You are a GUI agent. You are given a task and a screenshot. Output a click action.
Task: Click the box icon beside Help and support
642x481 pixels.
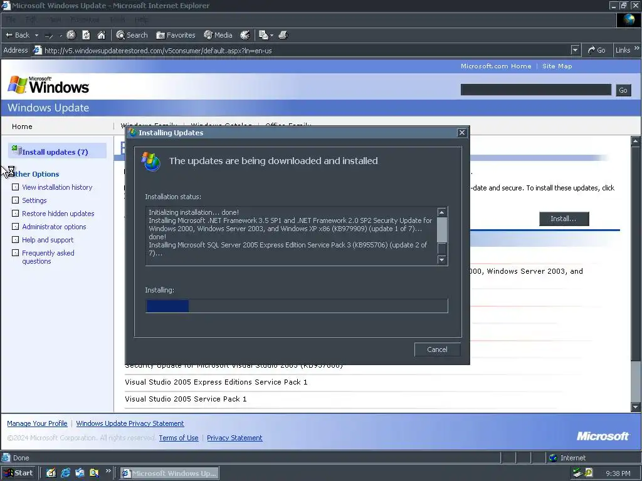click(x=15, y=240)
